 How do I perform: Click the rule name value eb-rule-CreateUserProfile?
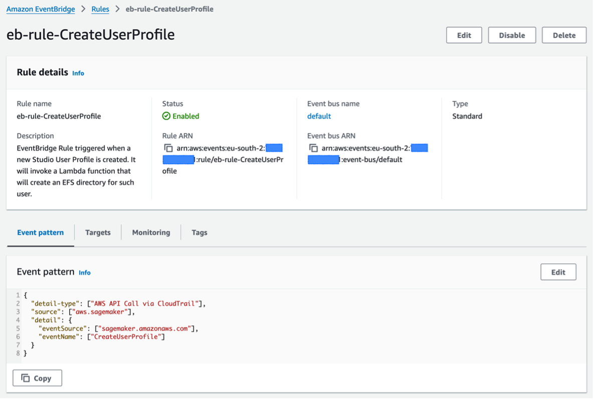(59, 116)
